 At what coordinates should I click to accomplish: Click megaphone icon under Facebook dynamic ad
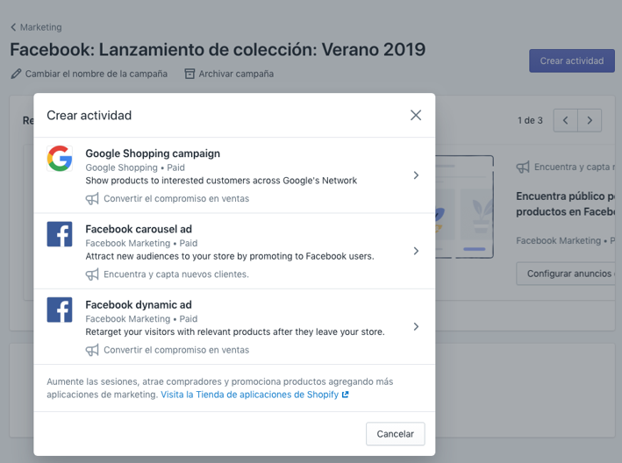(x=92, y=350)
